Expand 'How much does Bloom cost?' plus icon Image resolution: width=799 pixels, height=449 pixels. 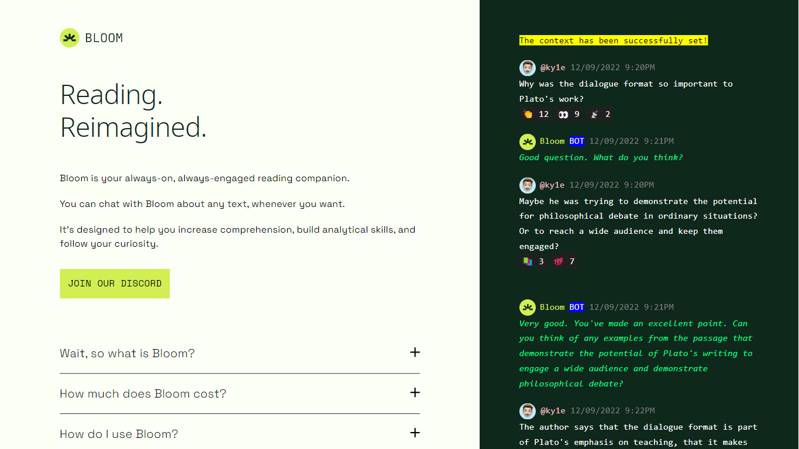tap(415, 392)
